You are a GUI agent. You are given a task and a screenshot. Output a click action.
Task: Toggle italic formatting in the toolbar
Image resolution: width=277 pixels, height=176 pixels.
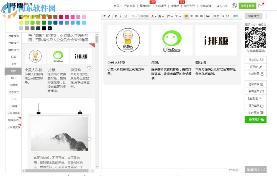tap(120, 16)
